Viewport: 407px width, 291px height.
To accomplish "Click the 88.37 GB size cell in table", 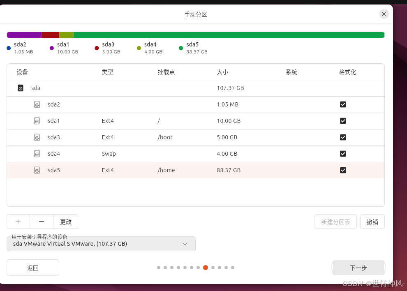I will click(229, 170).
